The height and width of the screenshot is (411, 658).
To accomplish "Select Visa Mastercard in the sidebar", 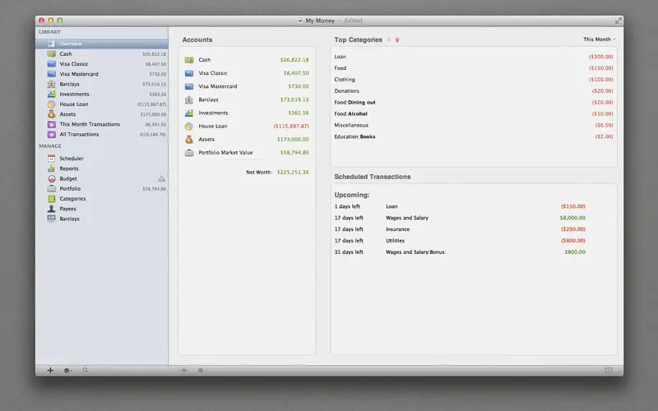I will pos(102,74).
